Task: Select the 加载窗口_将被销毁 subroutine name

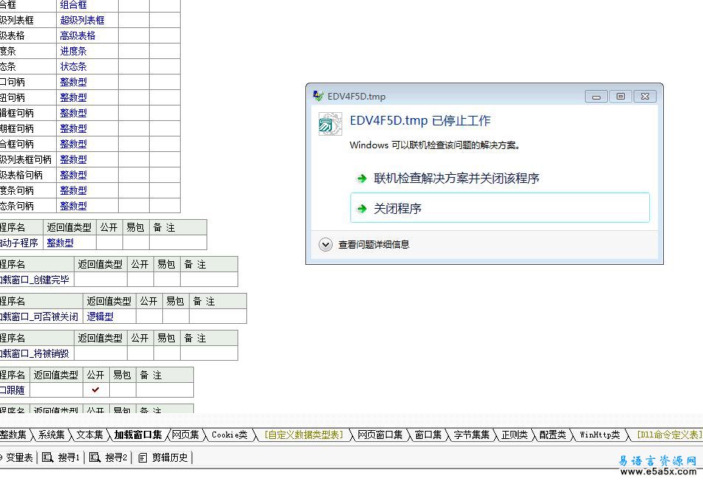Action: coord(35,353)
